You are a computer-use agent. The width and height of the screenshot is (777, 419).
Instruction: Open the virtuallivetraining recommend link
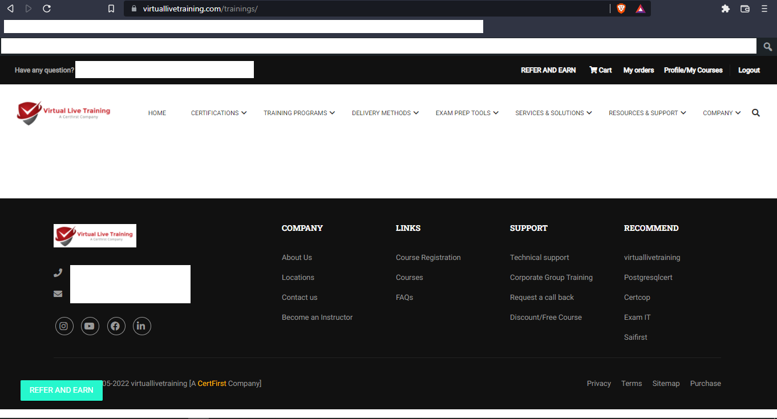(x=652, y=258)
